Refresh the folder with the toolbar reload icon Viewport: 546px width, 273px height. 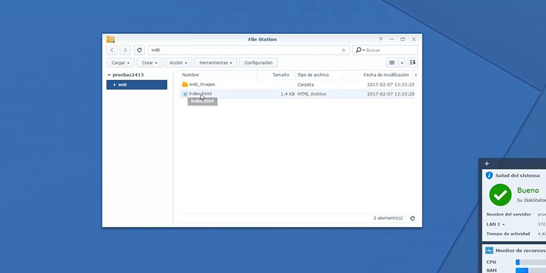click(x=139, y=50)
